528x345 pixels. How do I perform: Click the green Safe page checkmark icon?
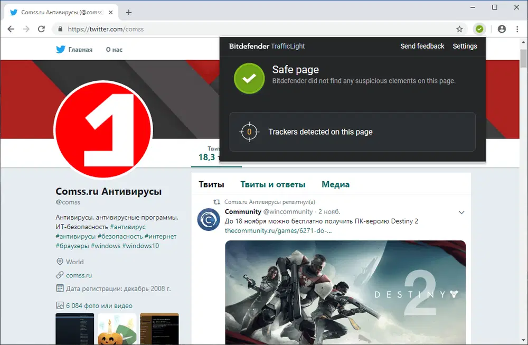click(x=249, y=78)
